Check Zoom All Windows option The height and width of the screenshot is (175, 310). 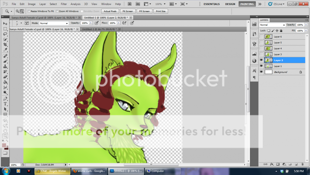[57, 11]
